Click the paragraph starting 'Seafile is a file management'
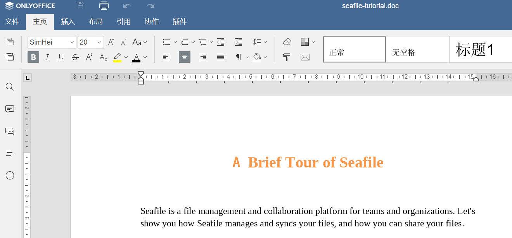Image resolution: width=512 pixels, height=238 pixels. click(x=308, y=217)
